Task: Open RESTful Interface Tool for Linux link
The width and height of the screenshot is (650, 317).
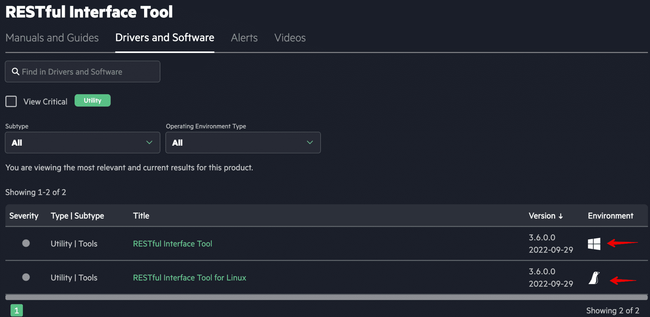Action: click(x=189, y=278)
